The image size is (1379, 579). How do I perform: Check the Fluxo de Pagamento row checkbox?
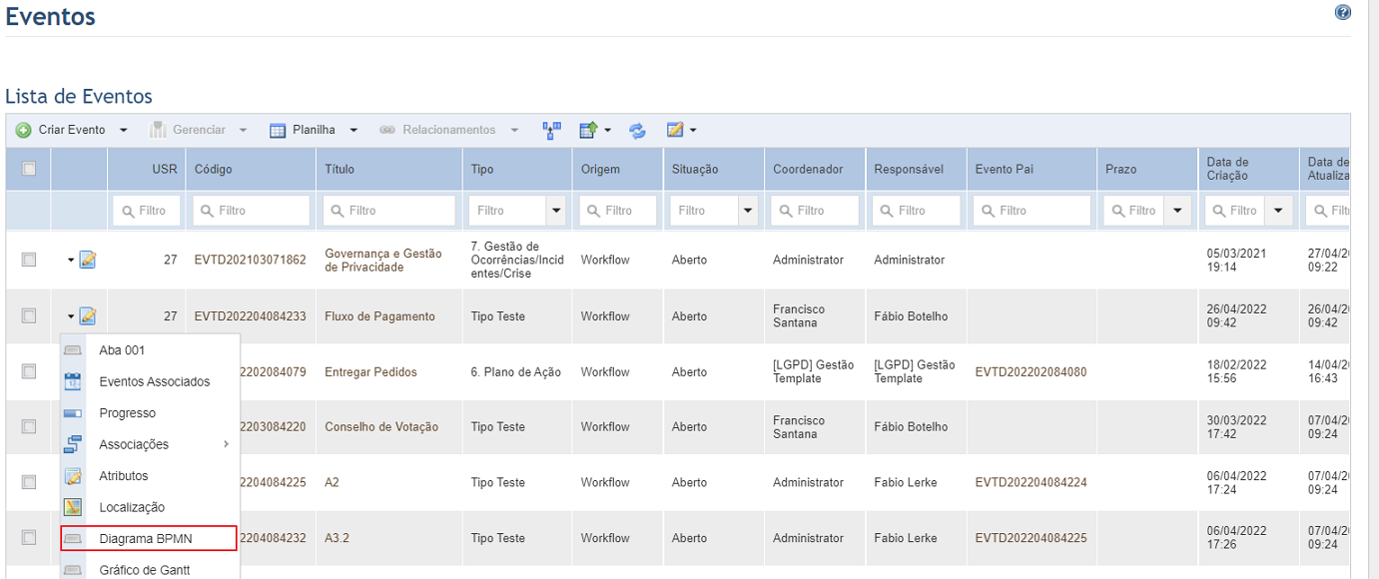pyautogui.click(x=29, y=316)
